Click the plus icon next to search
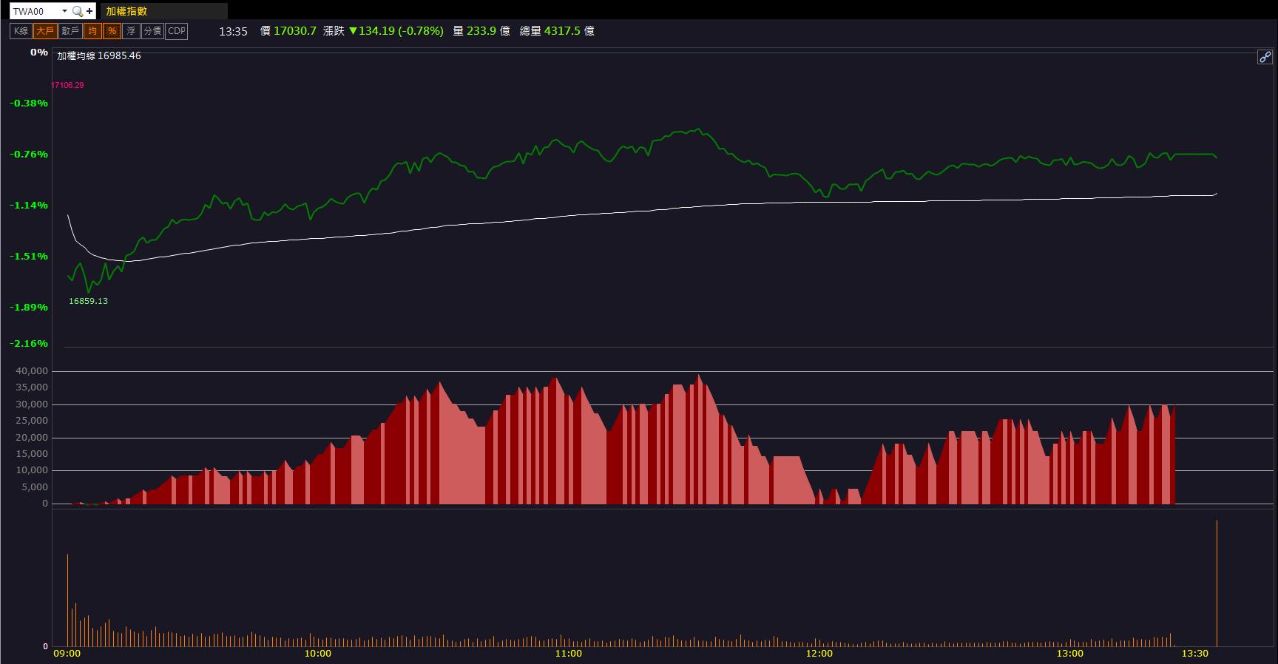 point(89,11)
